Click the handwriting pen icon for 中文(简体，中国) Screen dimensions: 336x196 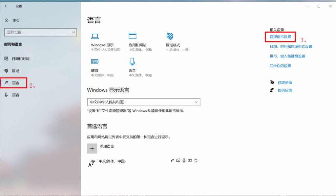(190, 160)
